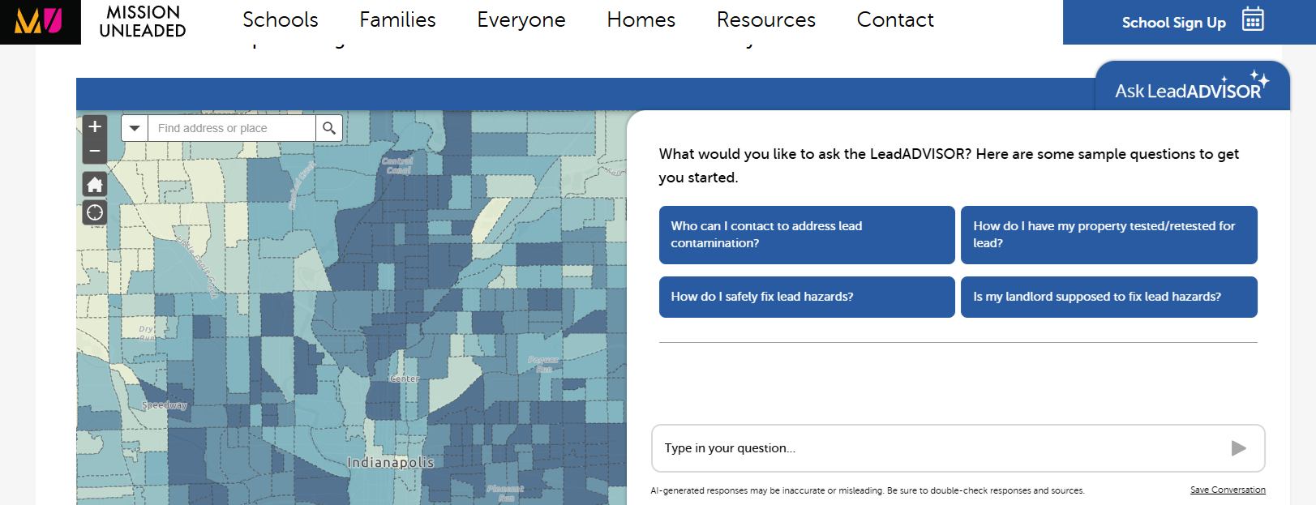Open the Homes navigation item
The image size is (1316, 505).
pos(641,20)
